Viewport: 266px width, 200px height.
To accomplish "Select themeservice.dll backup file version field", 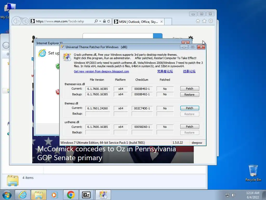I will coord(98,94).
